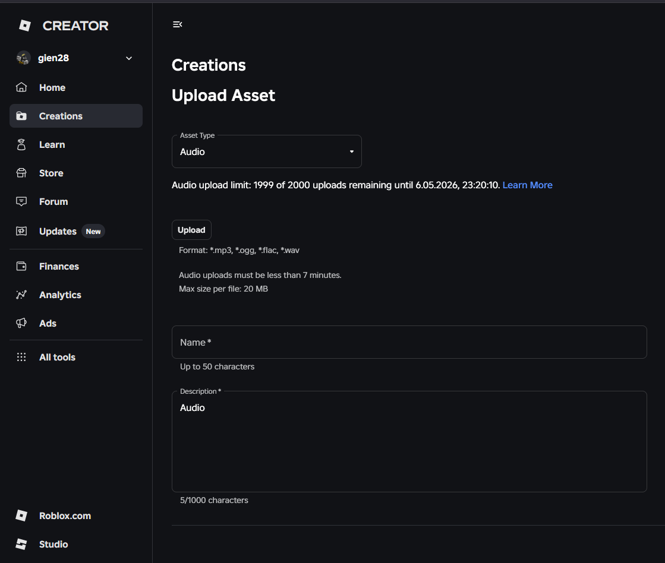Collapse the sidebar navigation menu
The height and width of the screenshot is (563, 665).
177,24
